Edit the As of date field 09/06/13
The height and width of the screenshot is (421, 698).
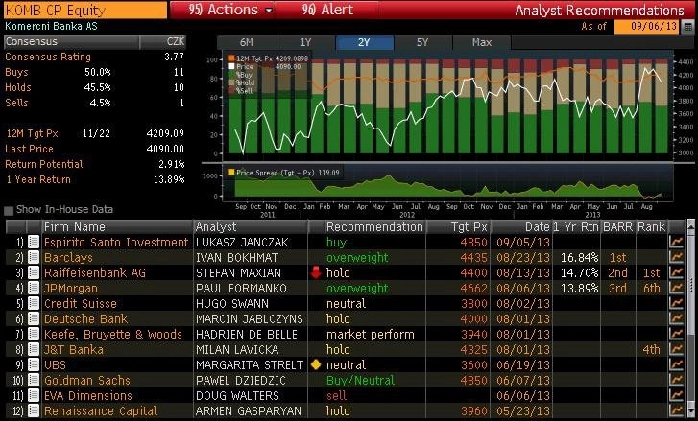[x=647, y=26]
